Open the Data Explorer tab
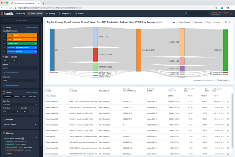This screenshot has height=157, width=235. (x=35, y=13)
